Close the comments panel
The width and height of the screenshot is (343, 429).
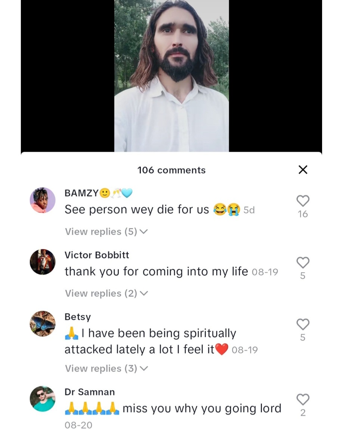303,170
